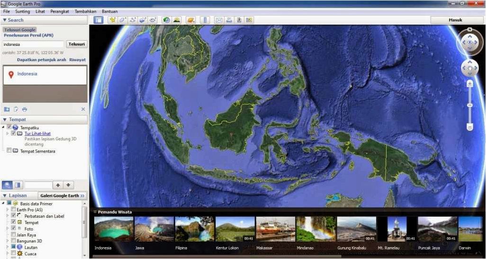
Task: Open the Sunting menu
Action: coord(23,11)
